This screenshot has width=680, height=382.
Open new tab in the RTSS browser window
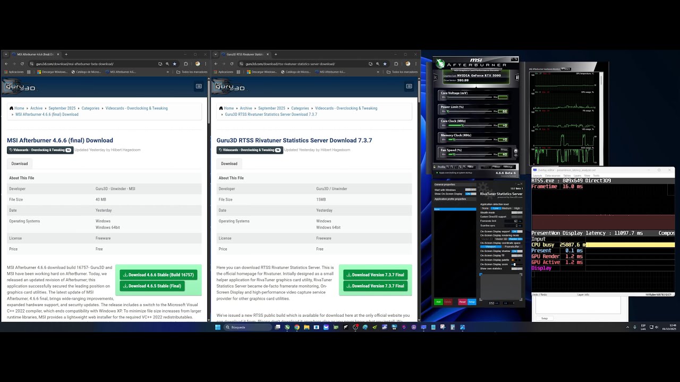(x=276, y=54)
